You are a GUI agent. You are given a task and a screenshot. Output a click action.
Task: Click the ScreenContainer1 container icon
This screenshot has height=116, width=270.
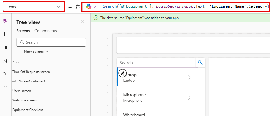(14, 81)
